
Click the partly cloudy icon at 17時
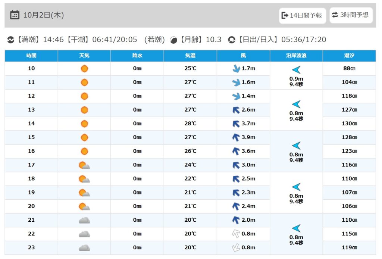pos(84,165)
